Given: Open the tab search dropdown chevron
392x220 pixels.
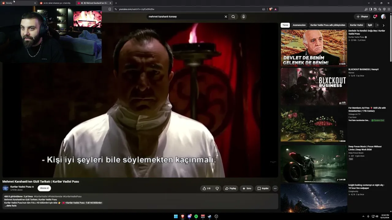Looking at the screenshot, I should pyautogui.click(x=369, y=3).
